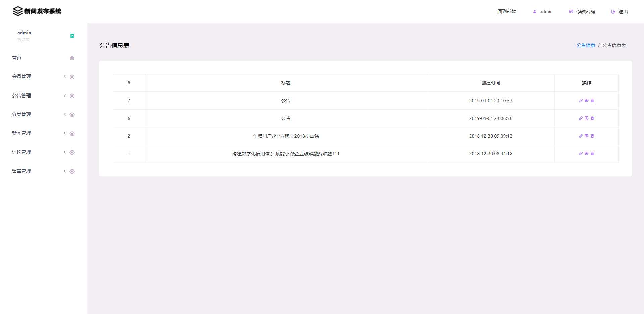Screen dimensions: 644x314
Task: Toggle the green checkmark beside admin profile
Action: (72, 35)
